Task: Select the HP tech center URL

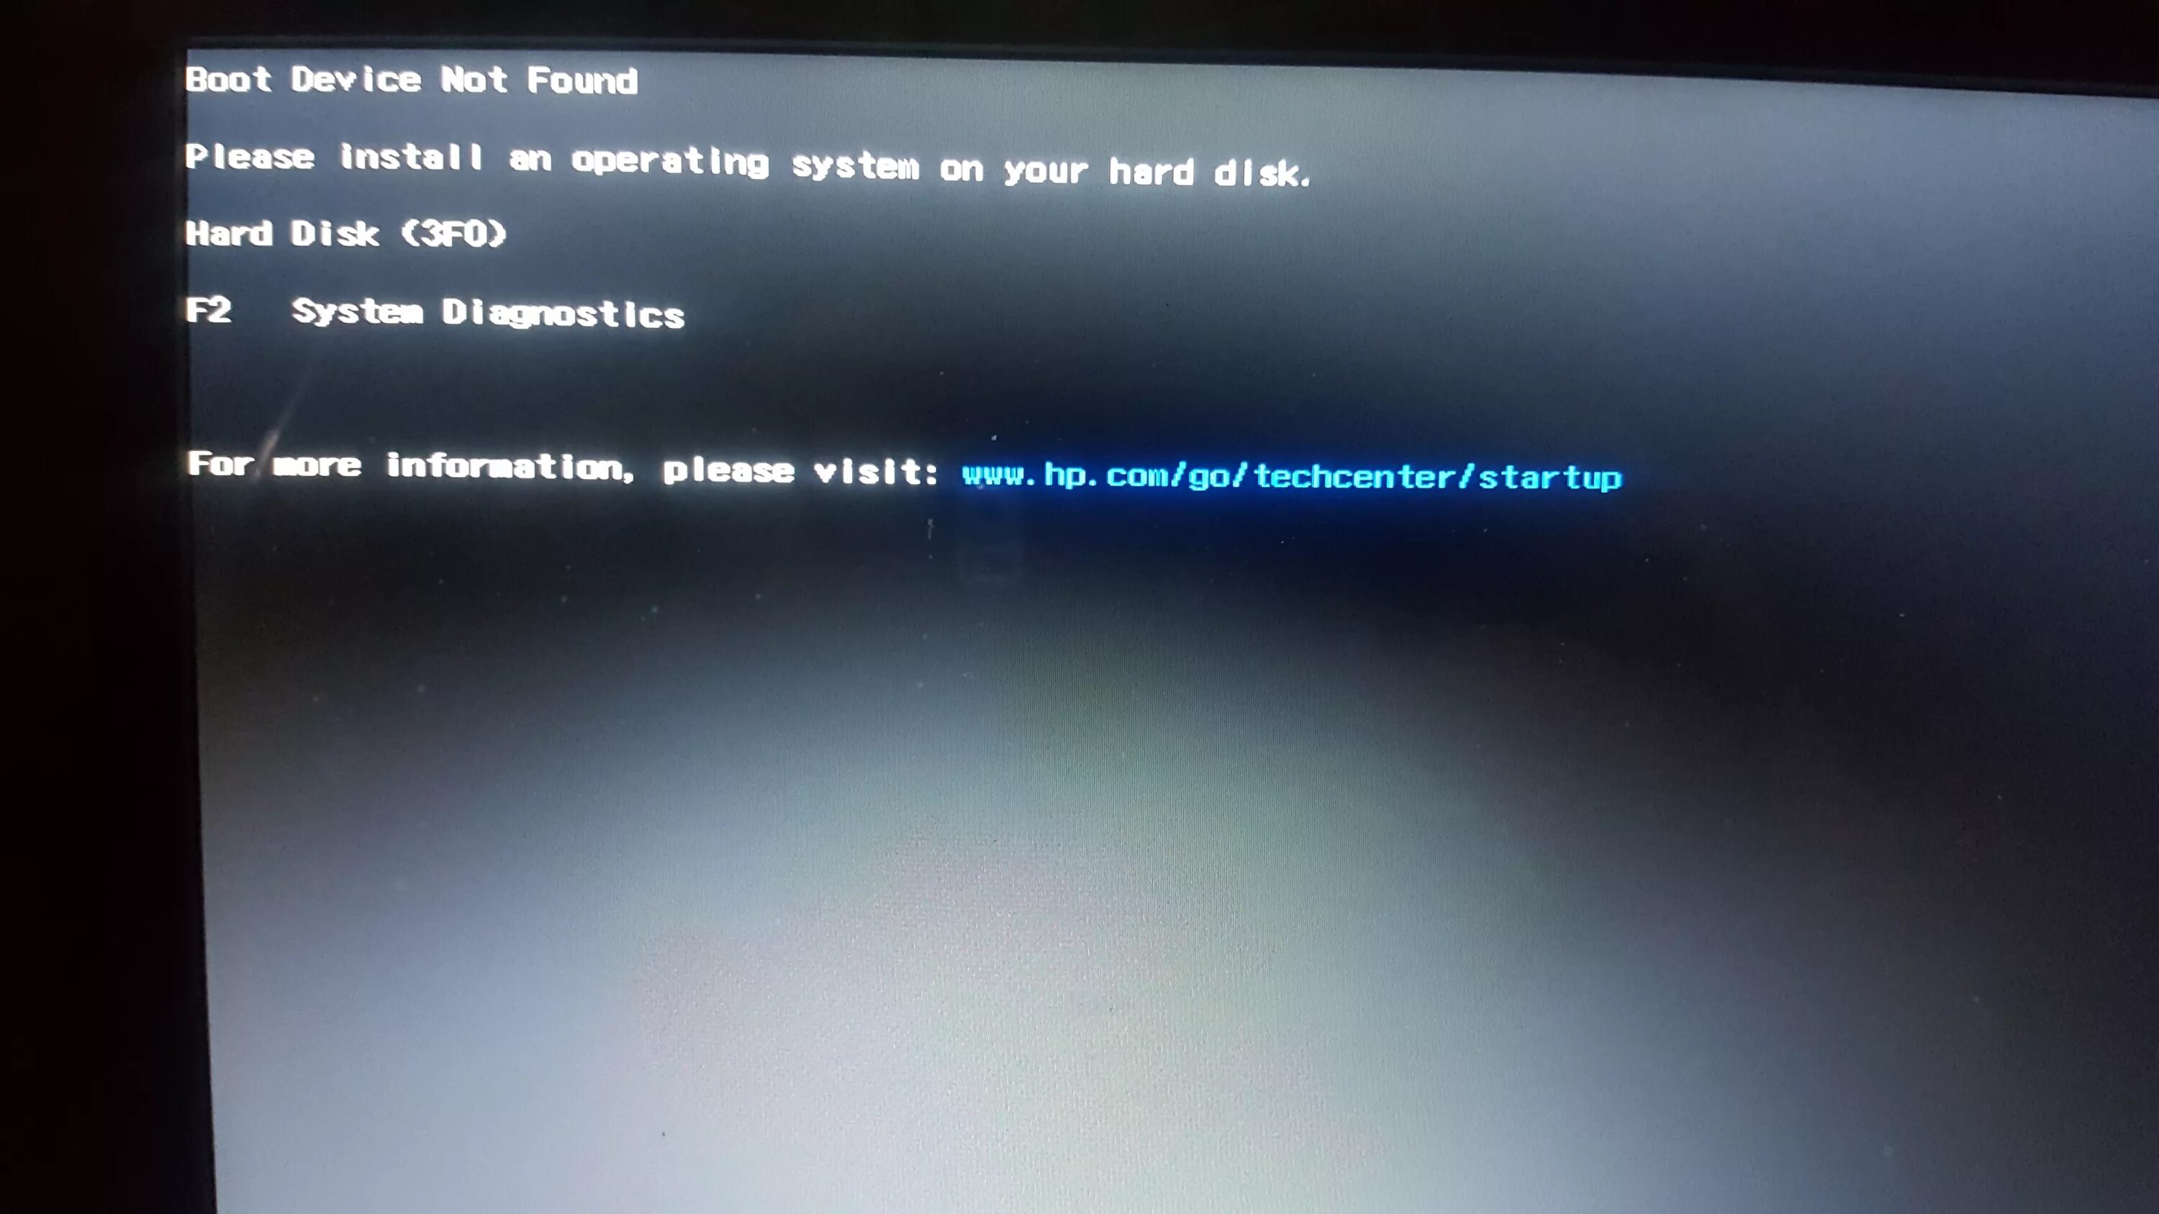Action: (x=1290, y=475)
